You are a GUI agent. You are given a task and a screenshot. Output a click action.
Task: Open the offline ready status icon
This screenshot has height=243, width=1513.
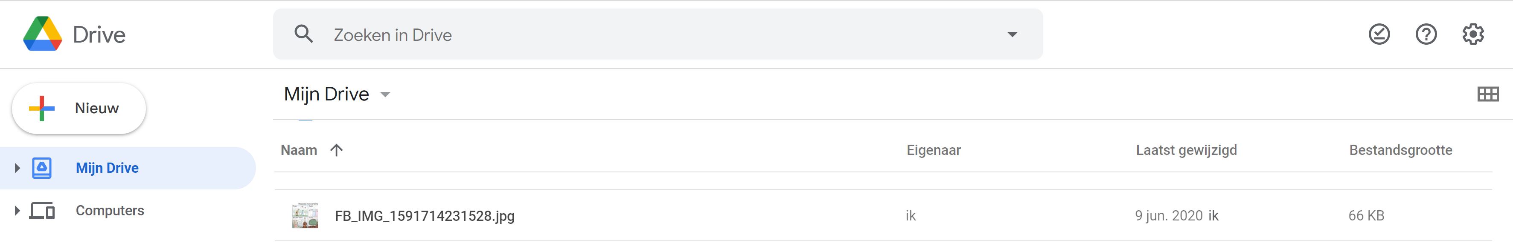tap(1379, 34)
